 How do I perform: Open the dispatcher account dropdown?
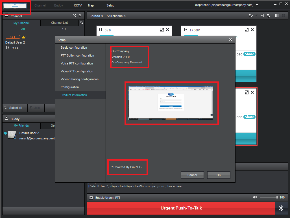[257, 5]
